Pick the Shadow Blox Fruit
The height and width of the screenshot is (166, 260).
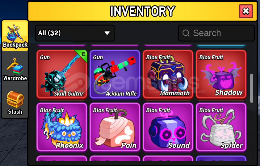tap(221, 75)
